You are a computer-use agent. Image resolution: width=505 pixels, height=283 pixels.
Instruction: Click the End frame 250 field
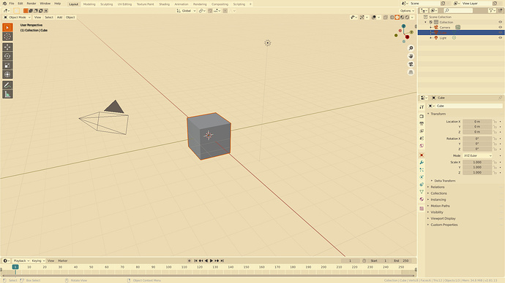click(401, 261)
